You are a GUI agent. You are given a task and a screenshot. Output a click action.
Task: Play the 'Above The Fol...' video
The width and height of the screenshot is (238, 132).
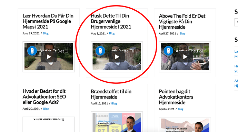(x=185, y=57)
